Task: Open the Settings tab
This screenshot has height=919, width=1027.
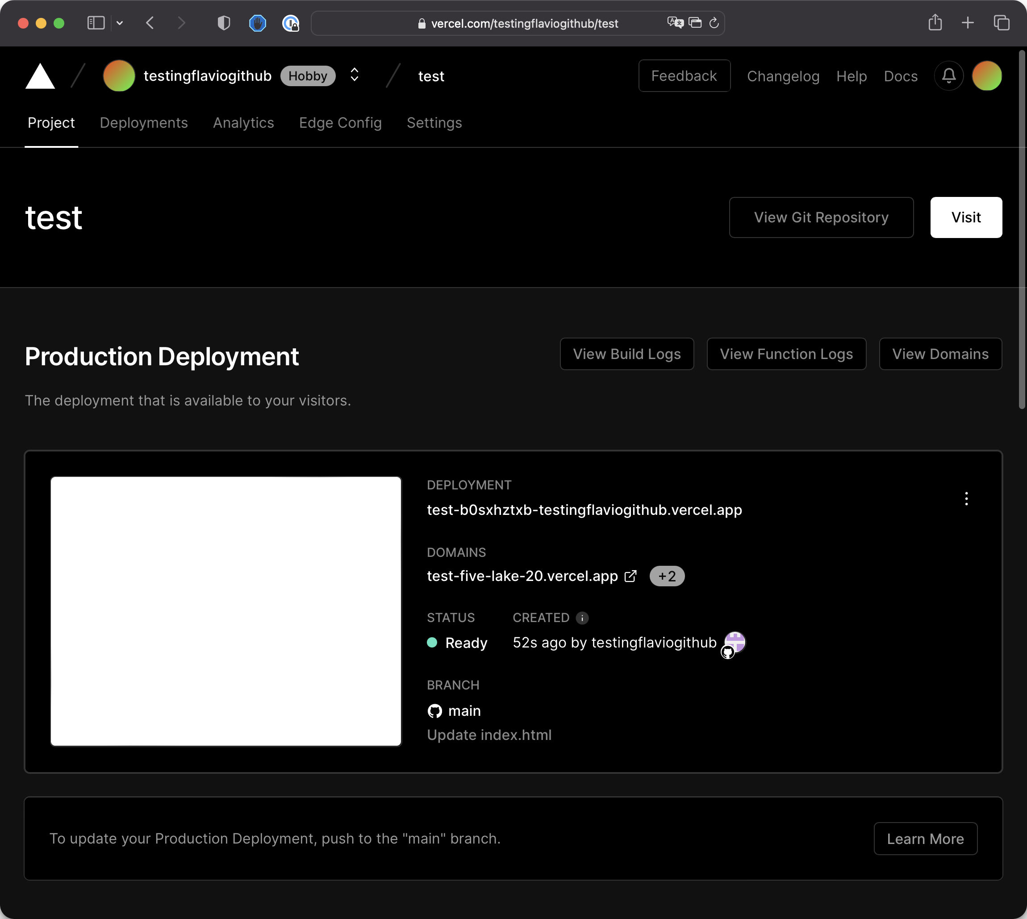Action: (x=434, y=123)
